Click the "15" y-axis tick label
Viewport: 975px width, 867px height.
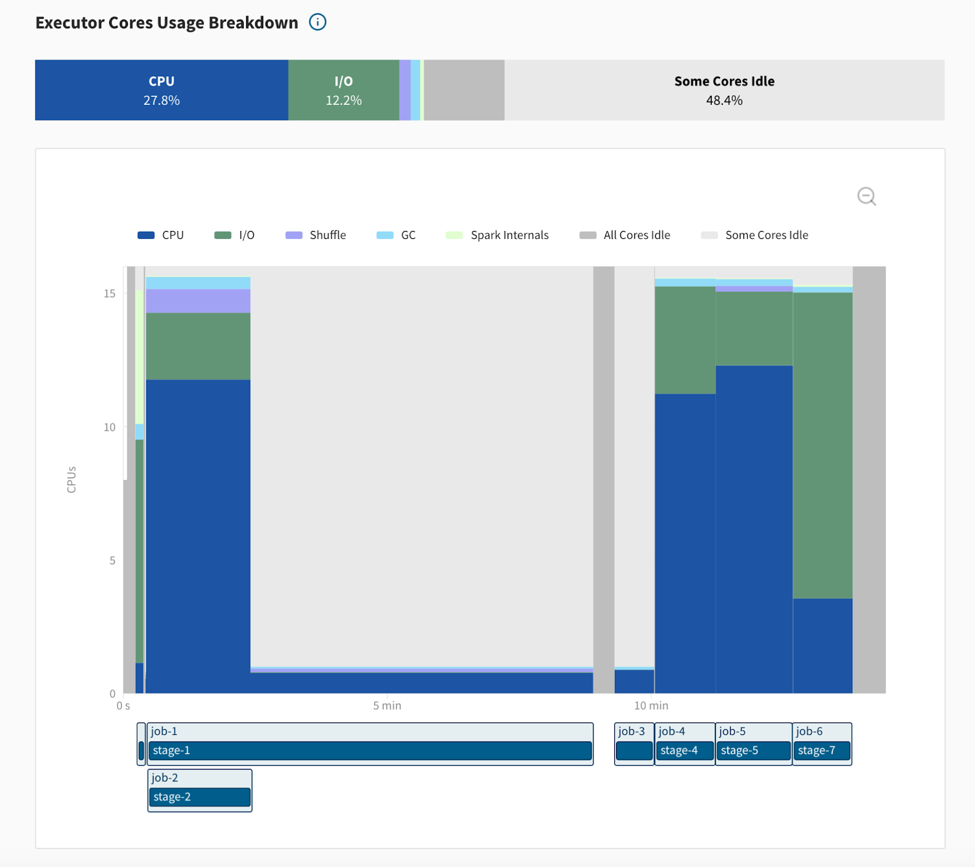pyautogui.click(x=109, y=294)
